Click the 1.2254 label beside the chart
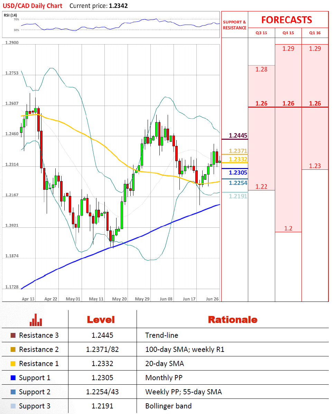 (x=238, y=183)
